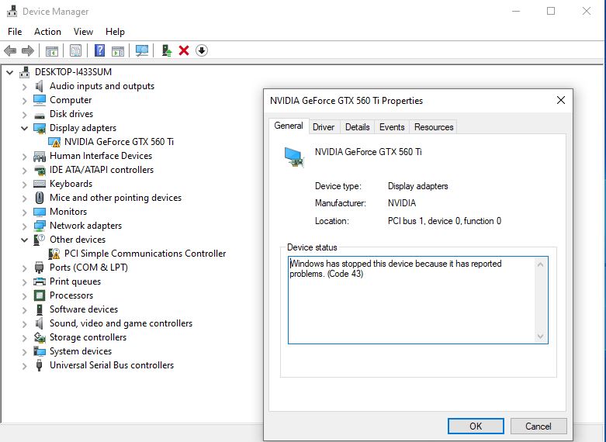
Task: Click the Network adapters icon
Action: [x=40, y=226]
